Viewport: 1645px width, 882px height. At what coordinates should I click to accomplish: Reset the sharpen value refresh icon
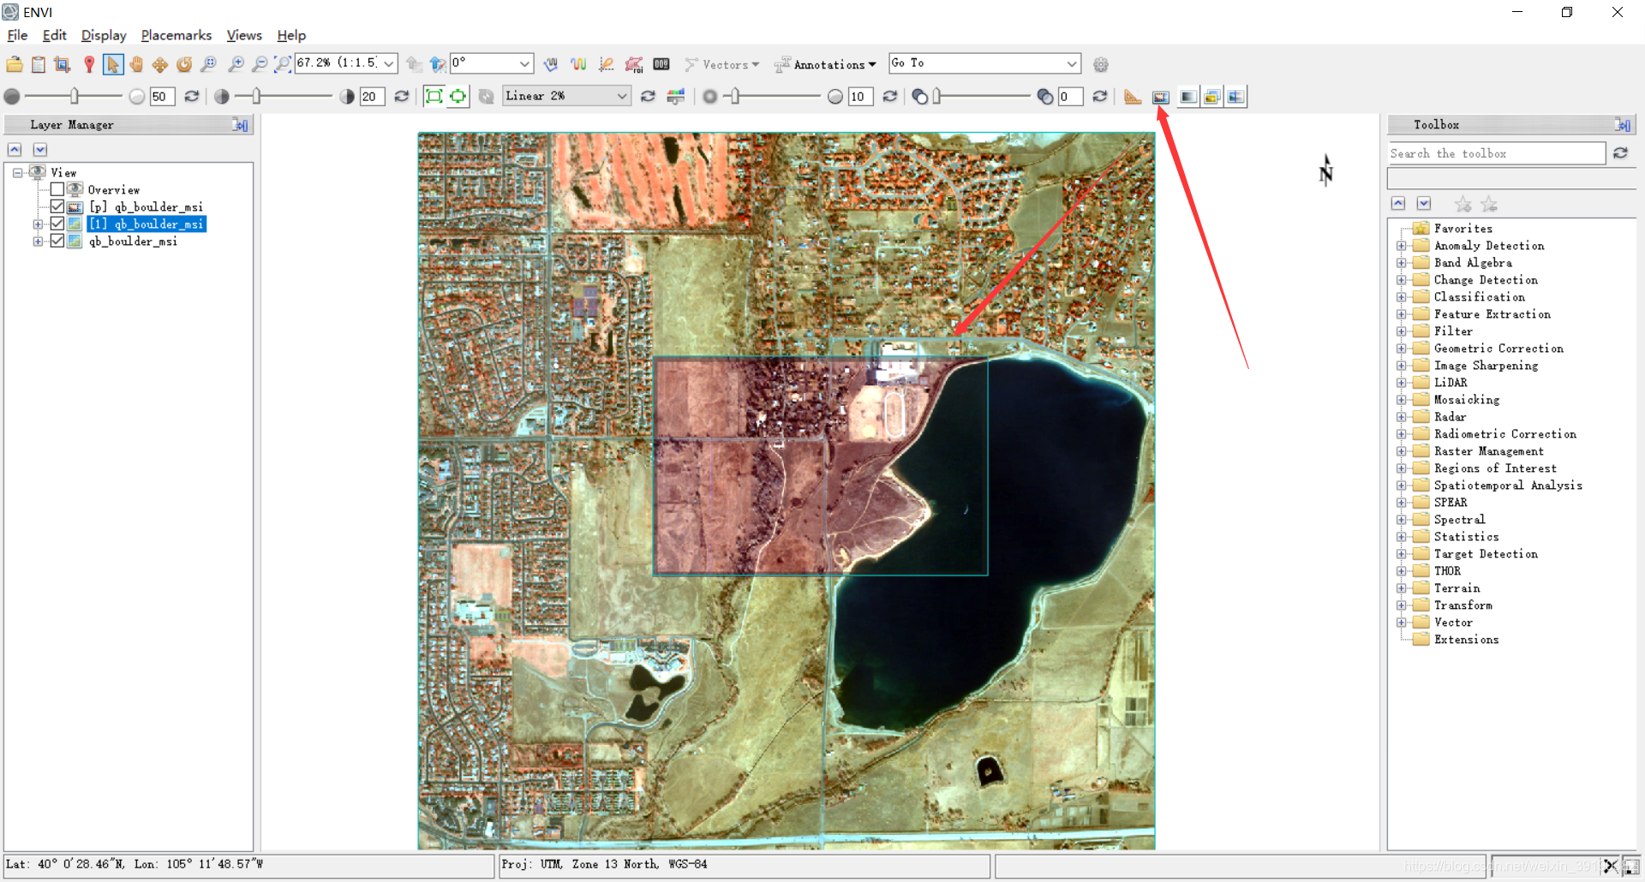click(x=890, y=96)
